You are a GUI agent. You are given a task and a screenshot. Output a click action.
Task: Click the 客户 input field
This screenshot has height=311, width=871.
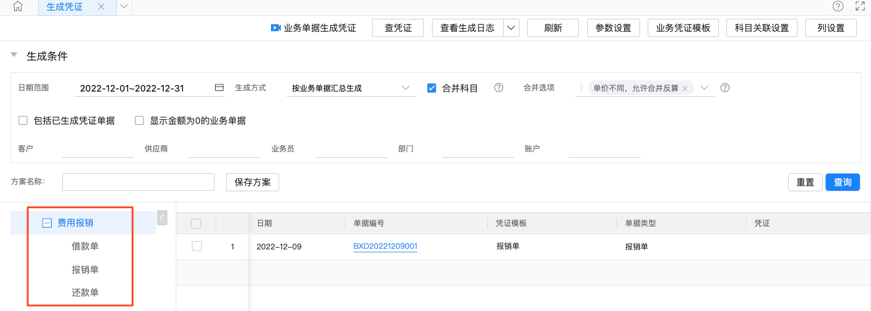tap(98, 149)
